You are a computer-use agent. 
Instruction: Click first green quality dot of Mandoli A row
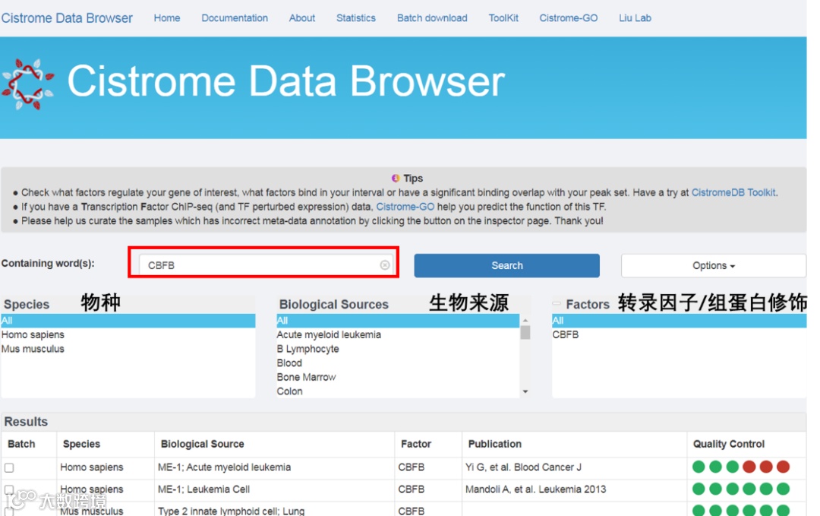pos(699,489)
